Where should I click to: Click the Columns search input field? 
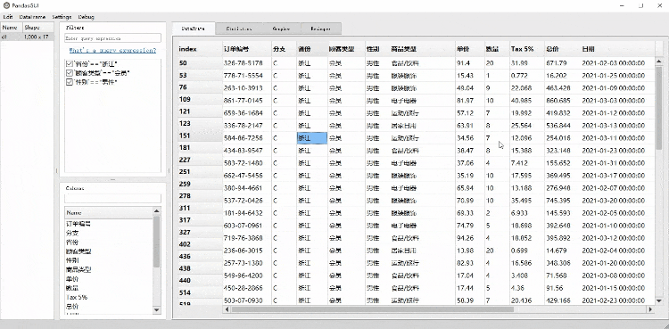coord(112,199)
